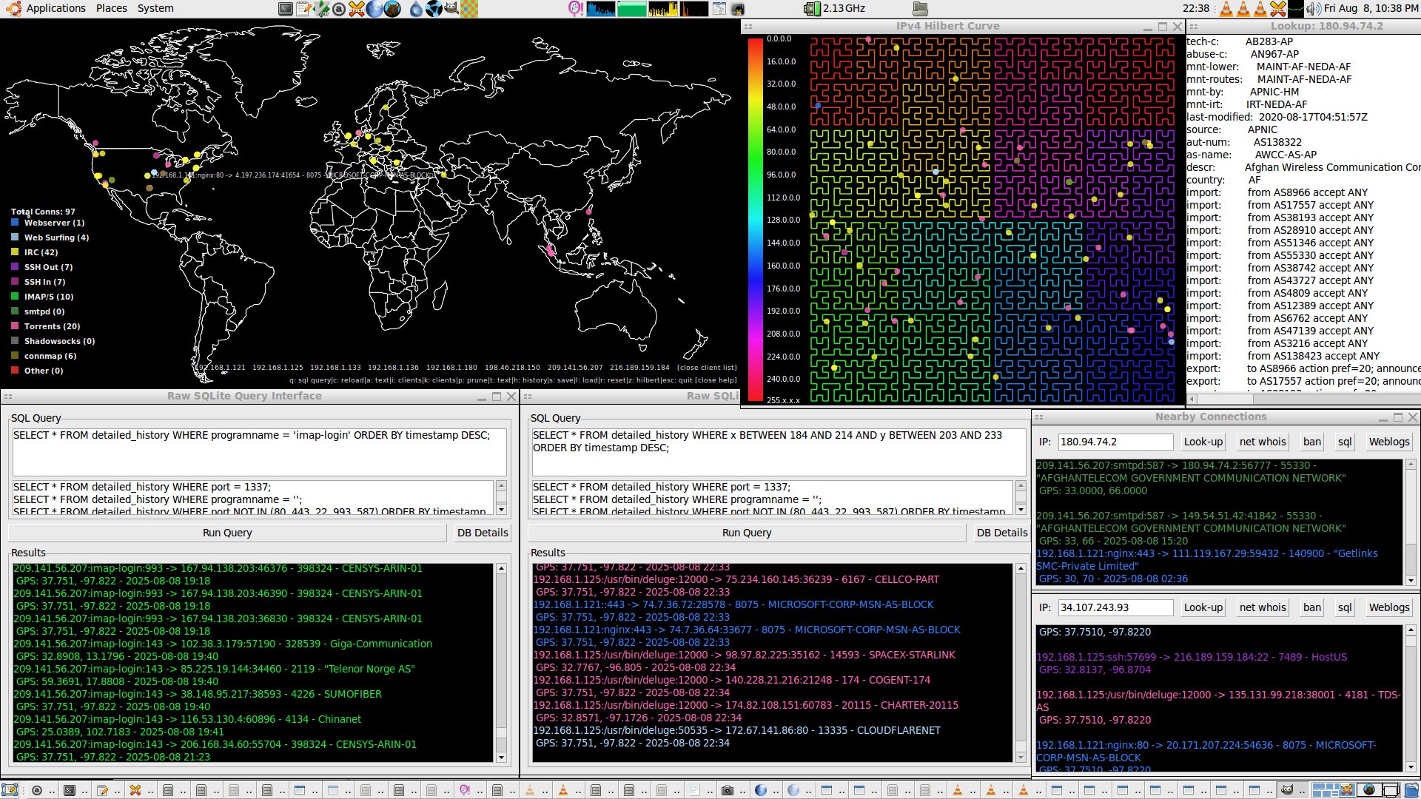Click up arrow of left Results scrollbar

pyautogui.click(x=501, y=568)
